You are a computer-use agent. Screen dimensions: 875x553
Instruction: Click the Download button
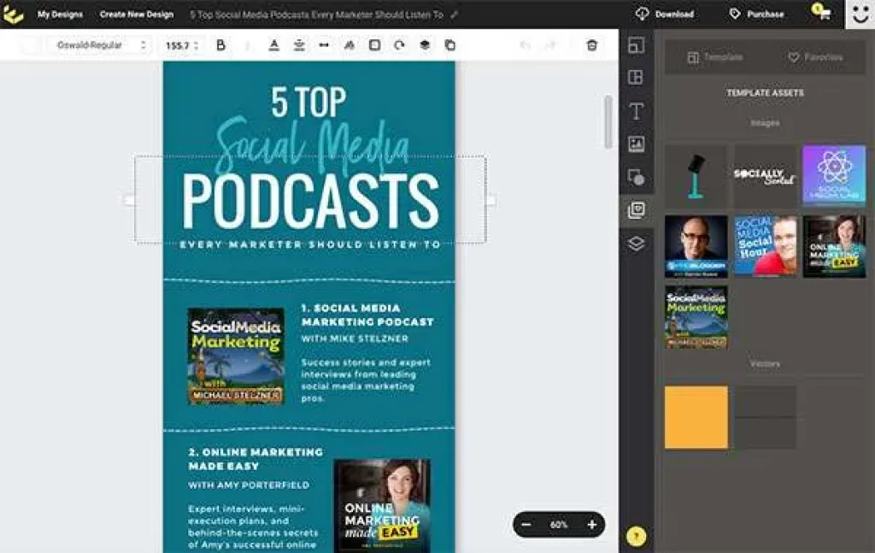[665, 15]
